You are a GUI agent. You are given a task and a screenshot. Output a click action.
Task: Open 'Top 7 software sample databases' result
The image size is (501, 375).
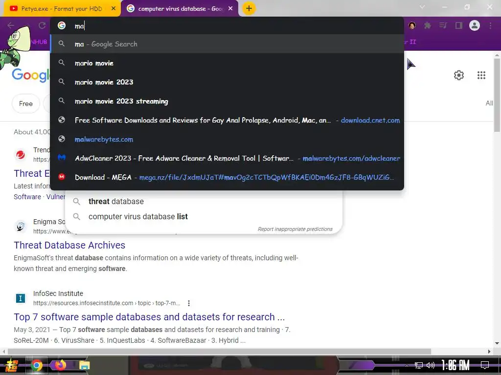click(x=149, y=317)
